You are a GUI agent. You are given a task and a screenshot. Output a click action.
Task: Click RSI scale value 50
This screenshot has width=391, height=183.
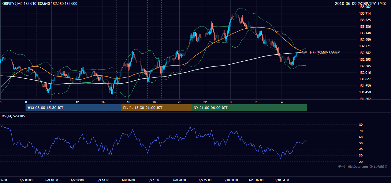tap(361, 143)
